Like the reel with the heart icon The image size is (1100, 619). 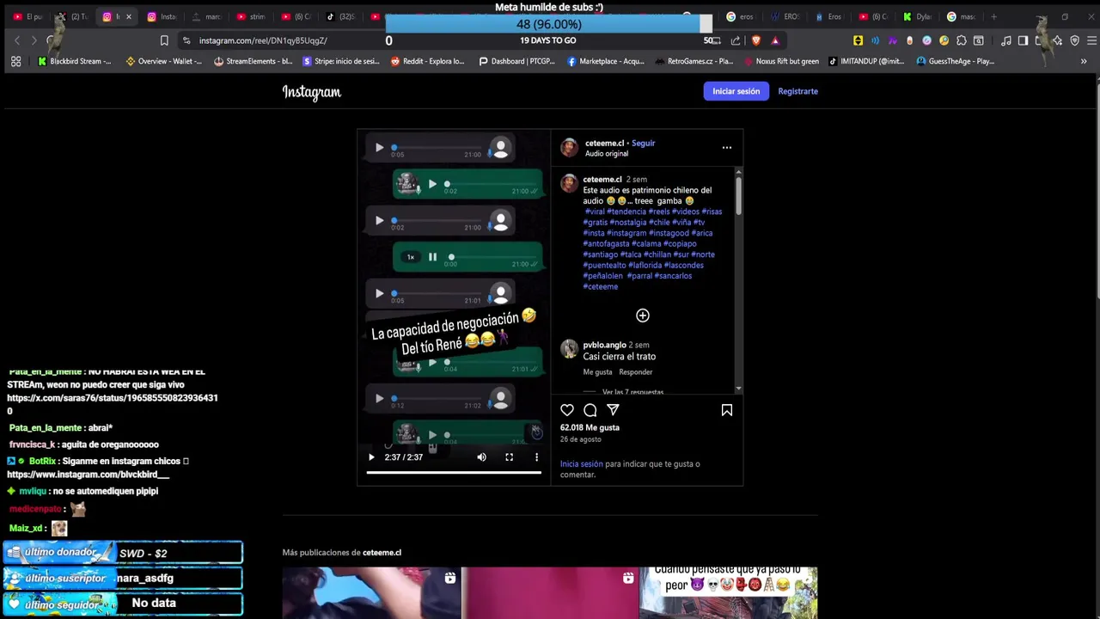coord(567,410)
